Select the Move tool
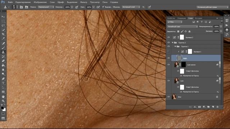 3,17
